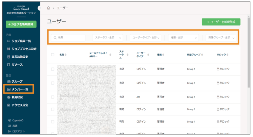Screen dimensions: 253x137
Task: Sort by 未ロック column arrows
Action: (x=227, y=55)
